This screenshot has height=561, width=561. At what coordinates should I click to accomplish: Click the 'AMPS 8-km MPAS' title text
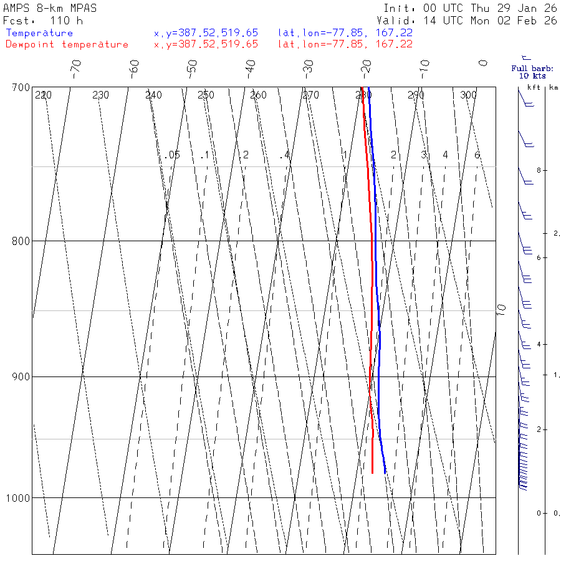tap(50, 8)
